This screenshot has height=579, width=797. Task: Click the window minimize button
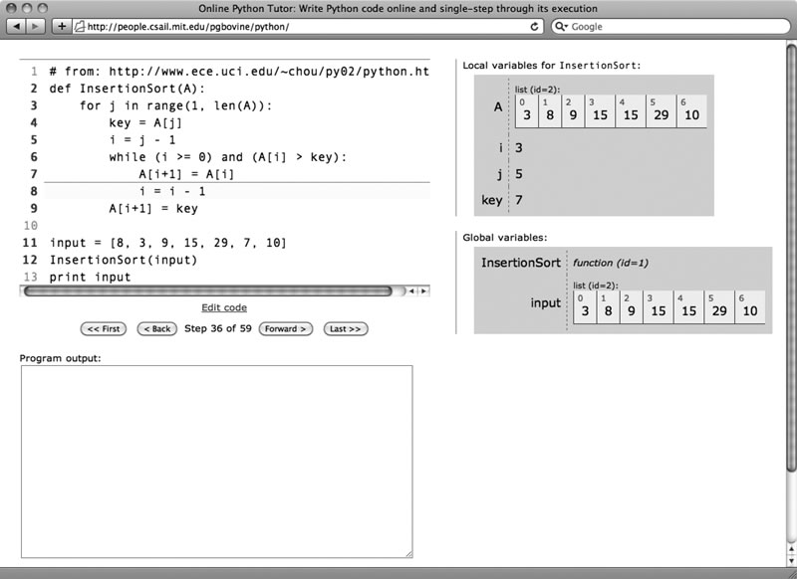click(27, 8)
